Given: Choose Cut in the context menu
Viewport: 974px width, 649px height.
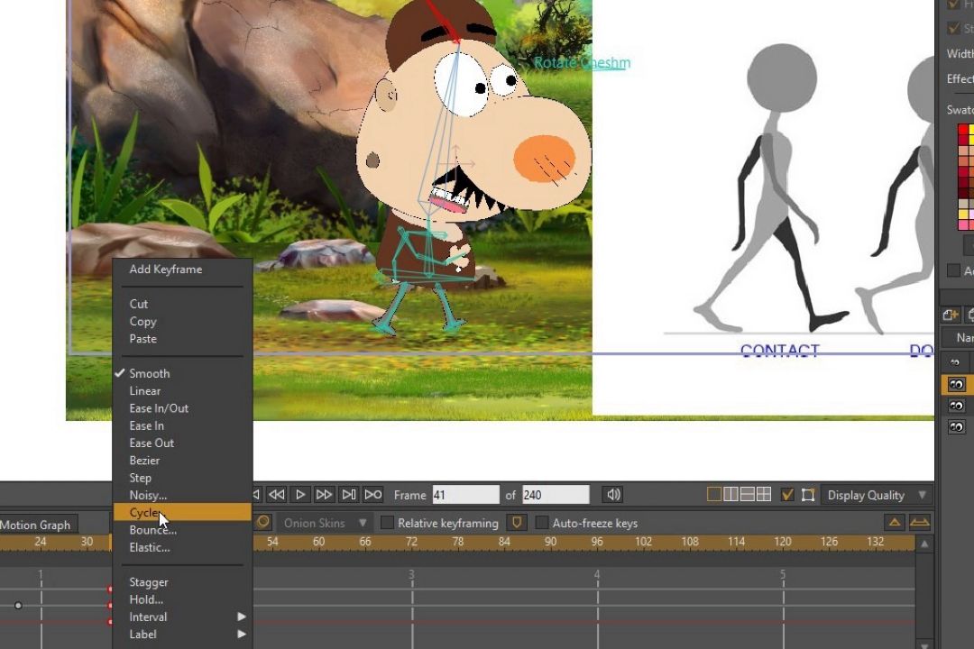Looking at the screenshot, I should [182, 304].
